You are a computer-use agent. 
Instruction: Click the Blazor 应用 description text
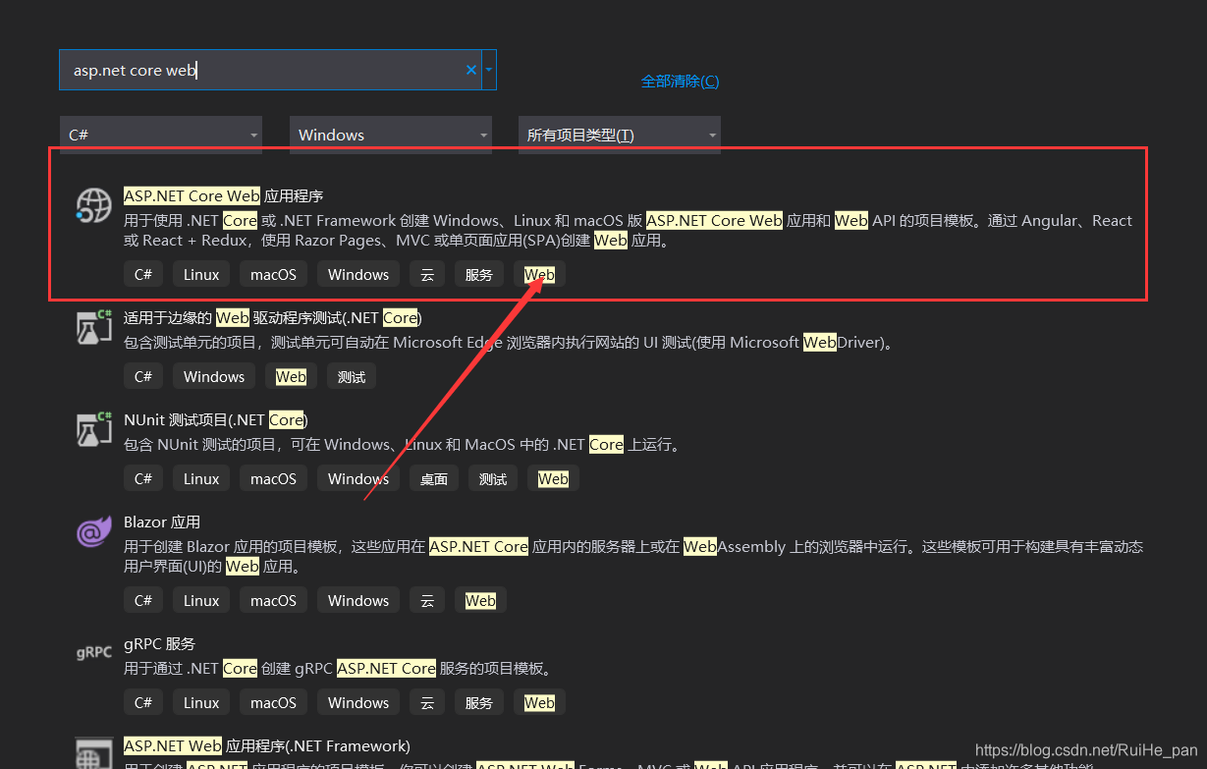[x=633, y=556]
